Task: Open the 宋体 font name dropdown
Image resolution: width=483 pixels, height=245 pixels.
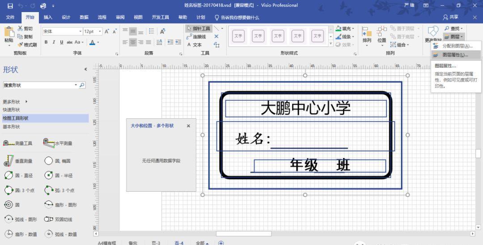Action: pos(80,31)
